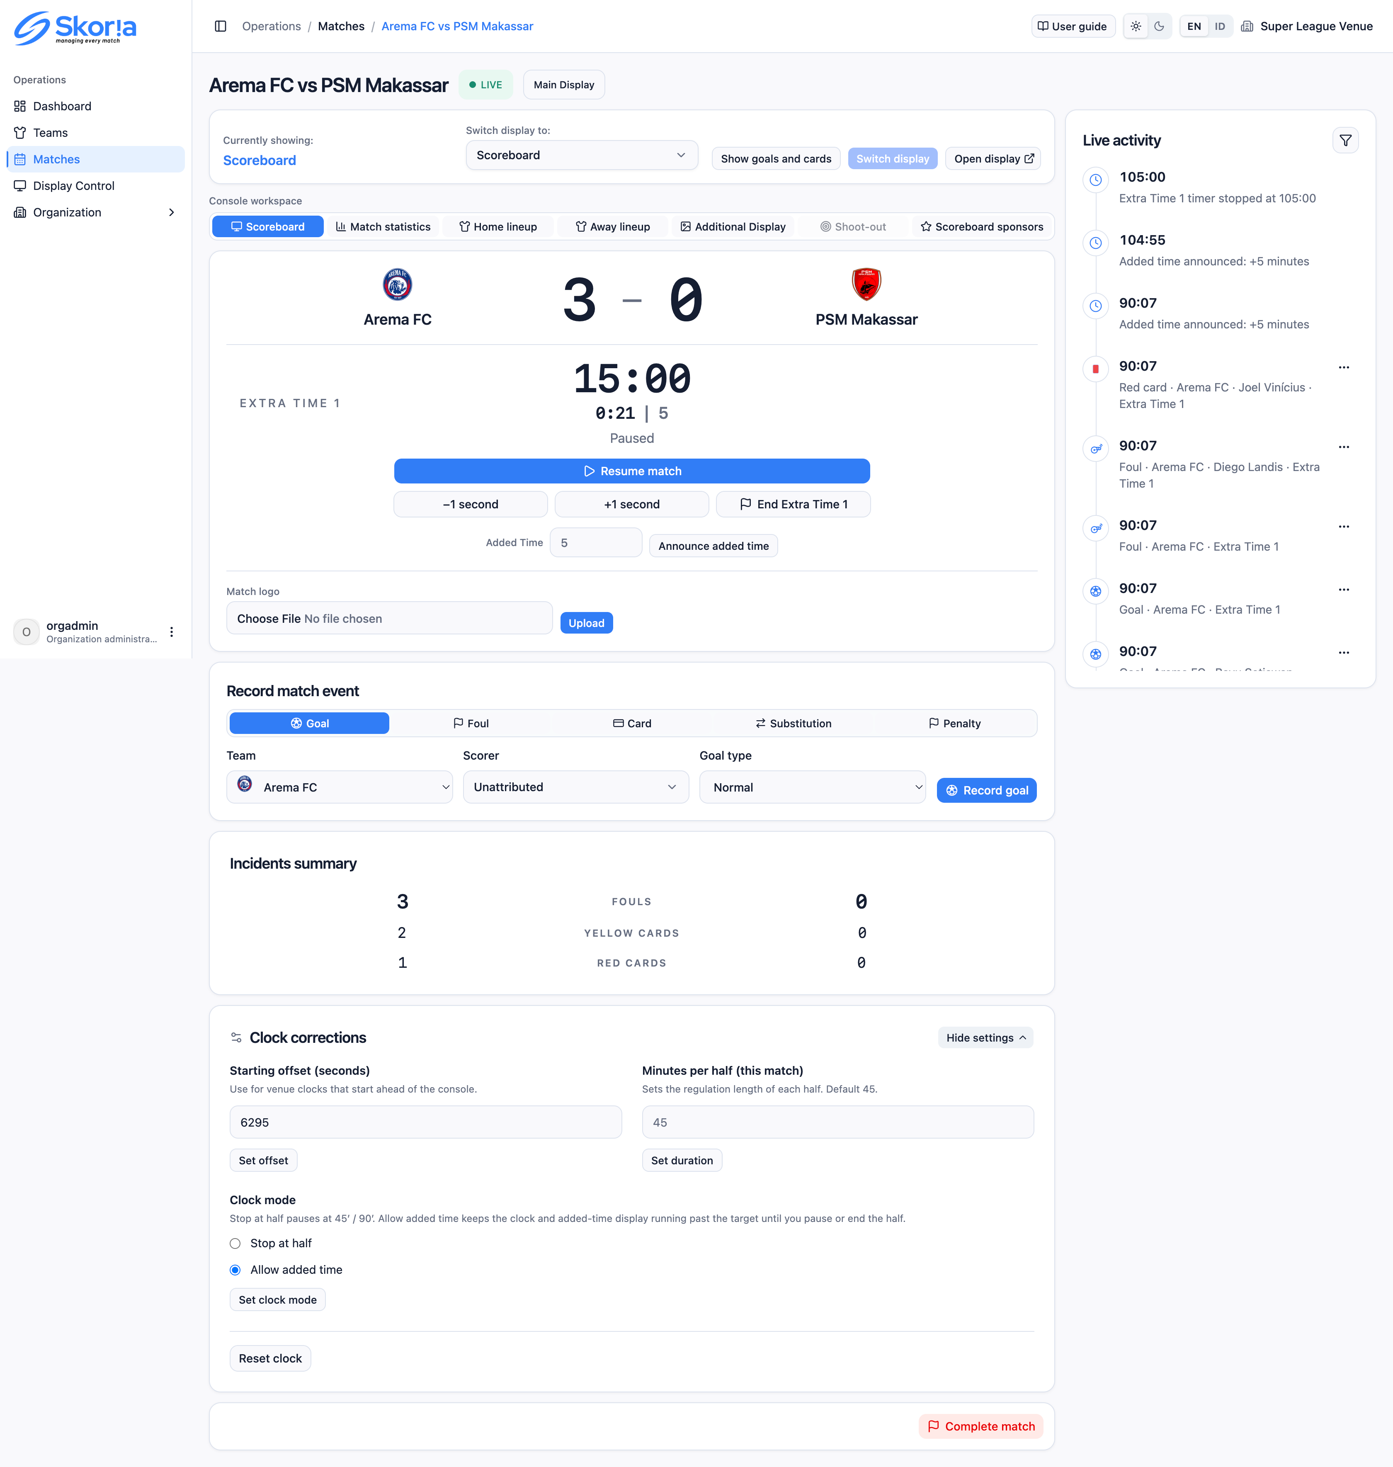Open the Live activity filter
Screen dimensions: 1393x1467
(1345, 141)
